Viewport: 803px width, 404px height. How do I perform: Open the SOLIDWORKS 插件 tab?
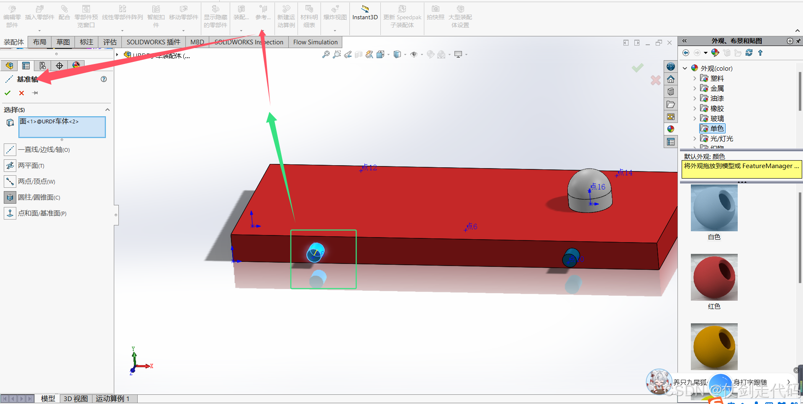point(154,42)
